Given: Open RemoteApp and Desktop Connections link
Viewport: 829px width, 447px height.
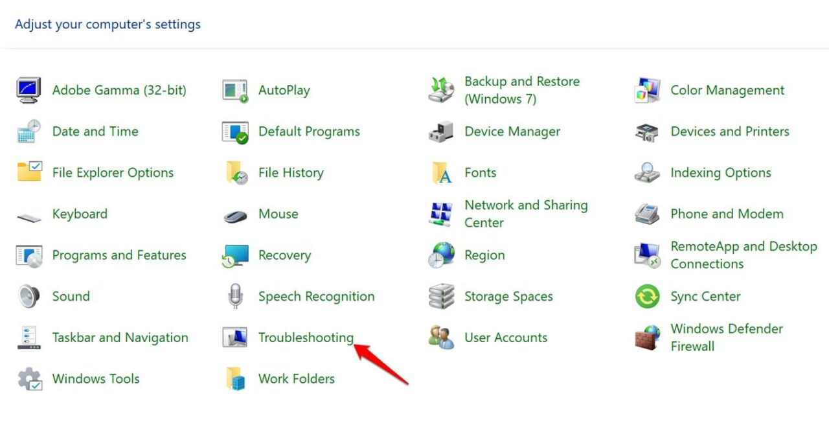Looking at the screenshot, I should pos(744,255).
